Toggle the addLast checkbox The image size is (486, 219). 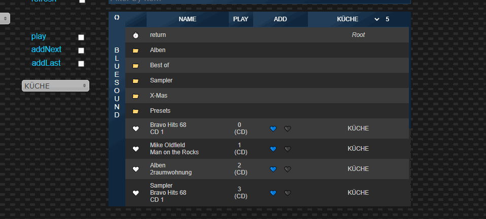point(81,64)
